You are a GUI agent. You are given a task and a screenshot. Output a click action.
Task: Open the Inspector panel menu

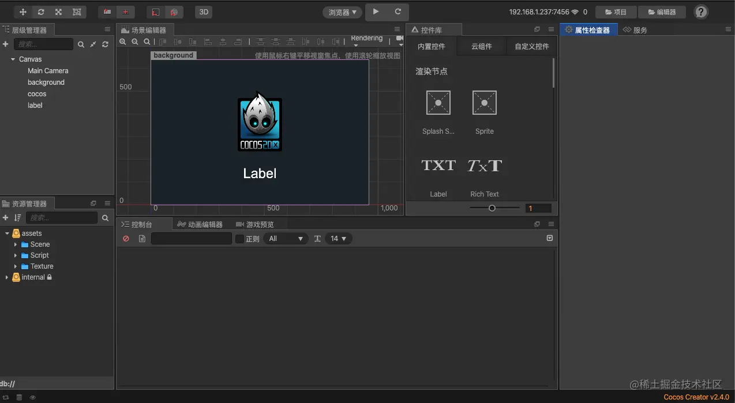coord(728,29)
